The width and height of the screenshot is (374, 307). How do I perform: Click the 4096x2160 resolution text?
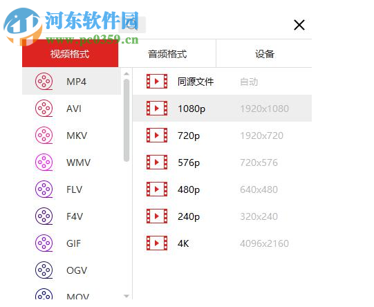coord(264,243)
